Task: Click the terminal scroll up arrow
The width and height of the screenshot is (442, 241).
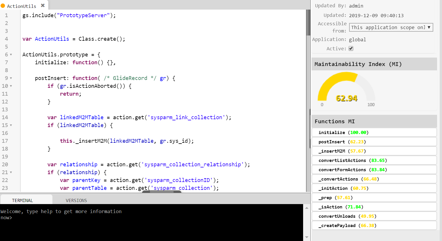Action: pyautogui.click(x=307, y=208)
